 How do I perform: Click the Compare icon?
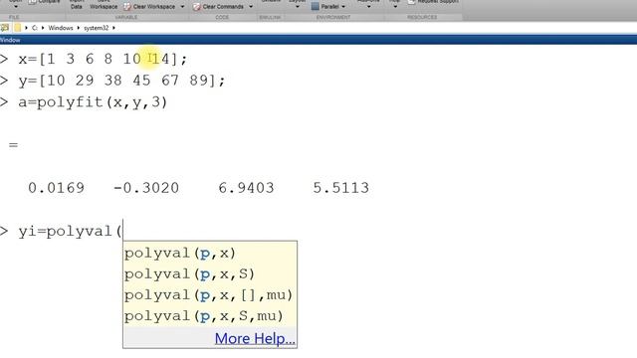pos(33,2)
